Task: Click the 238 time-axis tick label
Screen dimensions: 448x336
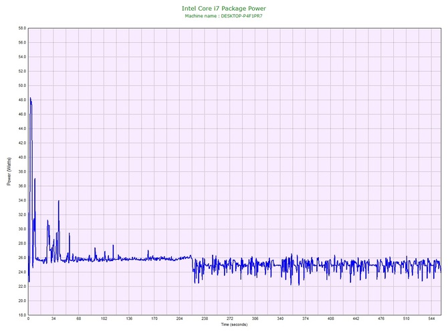Action: coord(205,319)
